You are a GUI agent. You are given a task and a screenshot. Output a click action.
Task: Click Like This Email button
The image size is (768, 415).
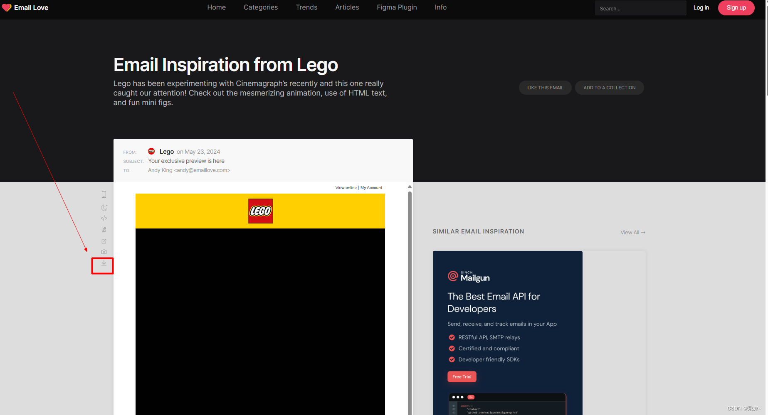(545, 88)
